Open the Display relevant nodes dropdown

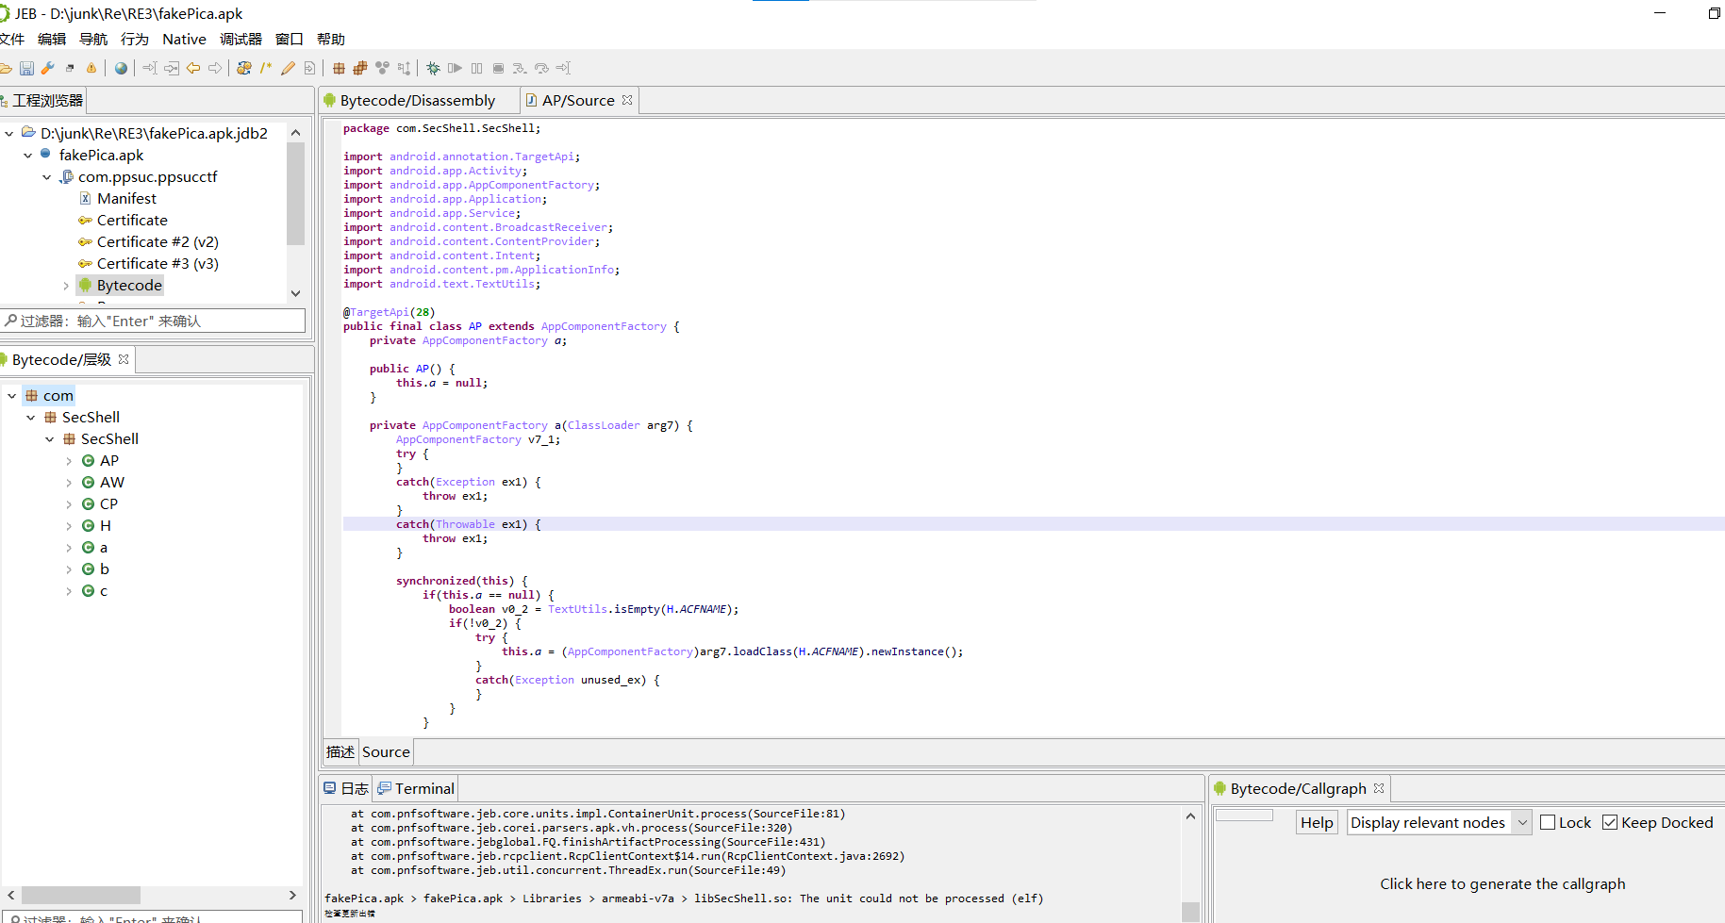click(x=1437, y=822)
